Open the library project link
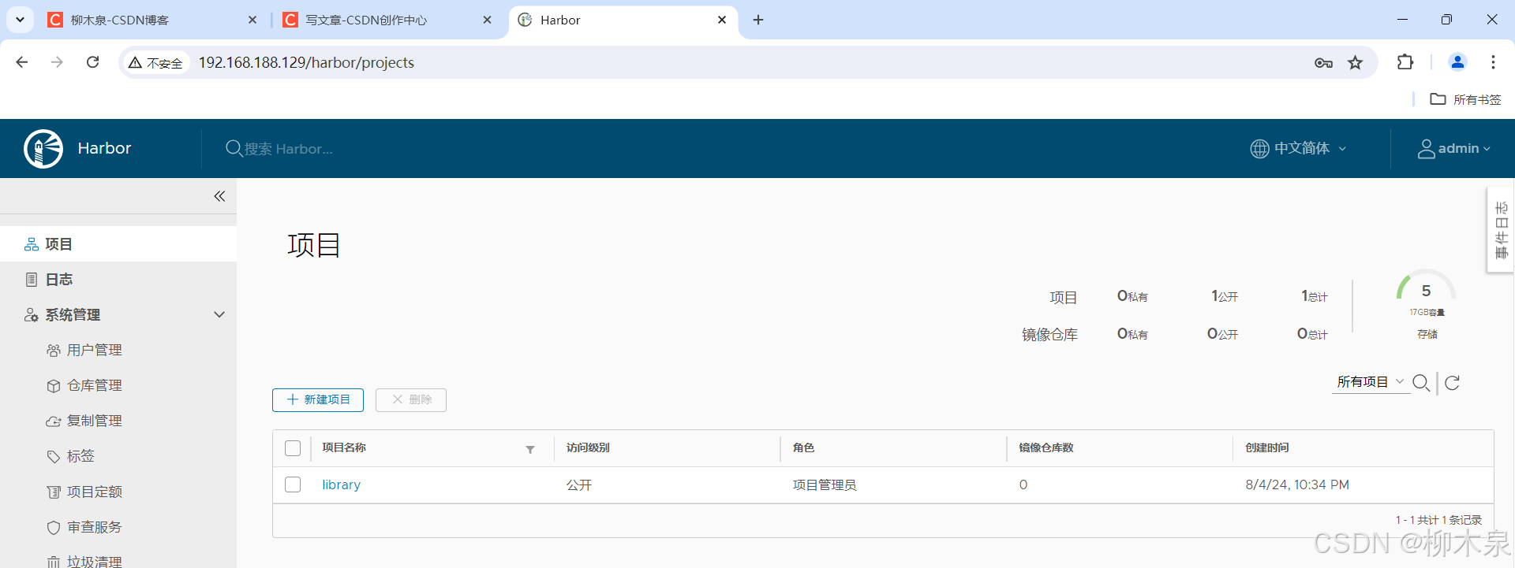This screenshot has width=1515, height=568. [x=341, y=484]
